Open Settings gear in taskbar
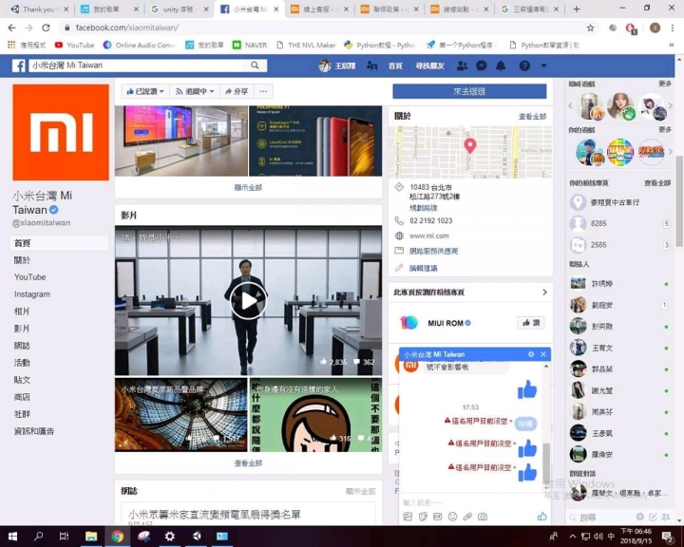Image resolution: width=684 pixels, height=547 pixels. click(x=170, y=537)
